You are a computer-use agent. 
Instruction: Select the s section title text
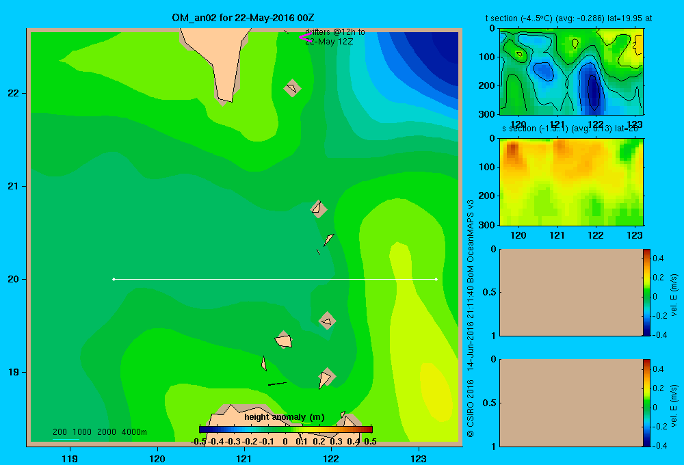(x=570, y=129)
